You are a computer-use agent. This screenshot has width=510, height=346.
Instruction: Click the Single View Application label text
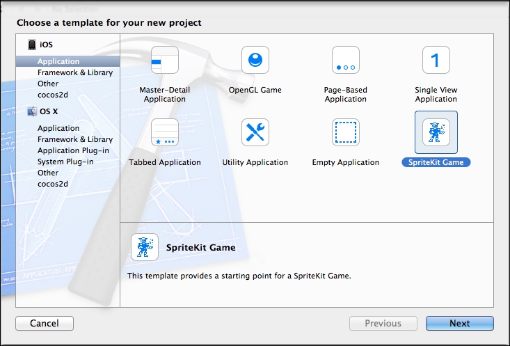click(436, 95)
